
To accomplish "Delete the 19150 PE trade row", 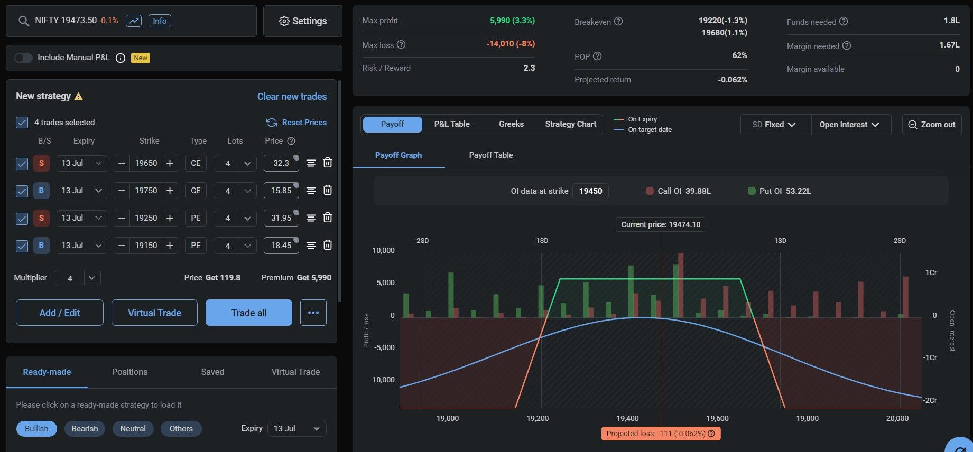I will pos(328,245).
